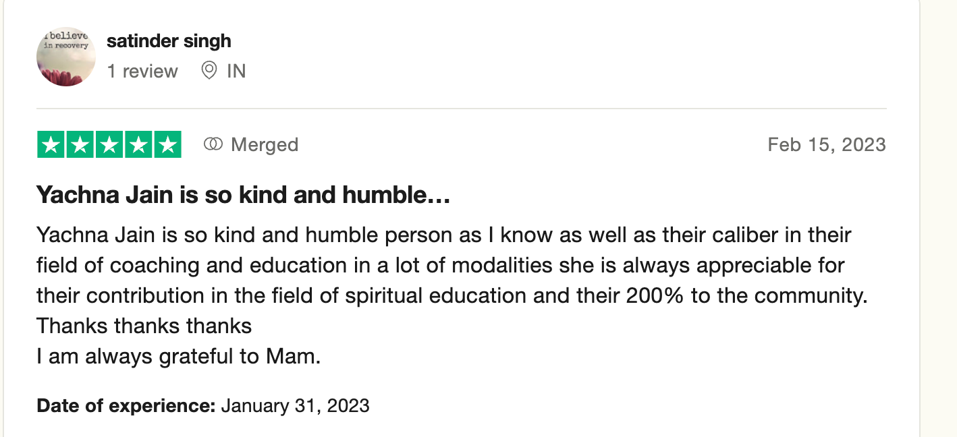Click "I am always grateful to Mam." line
Screen dimensions: 957x437
[178, 356]
